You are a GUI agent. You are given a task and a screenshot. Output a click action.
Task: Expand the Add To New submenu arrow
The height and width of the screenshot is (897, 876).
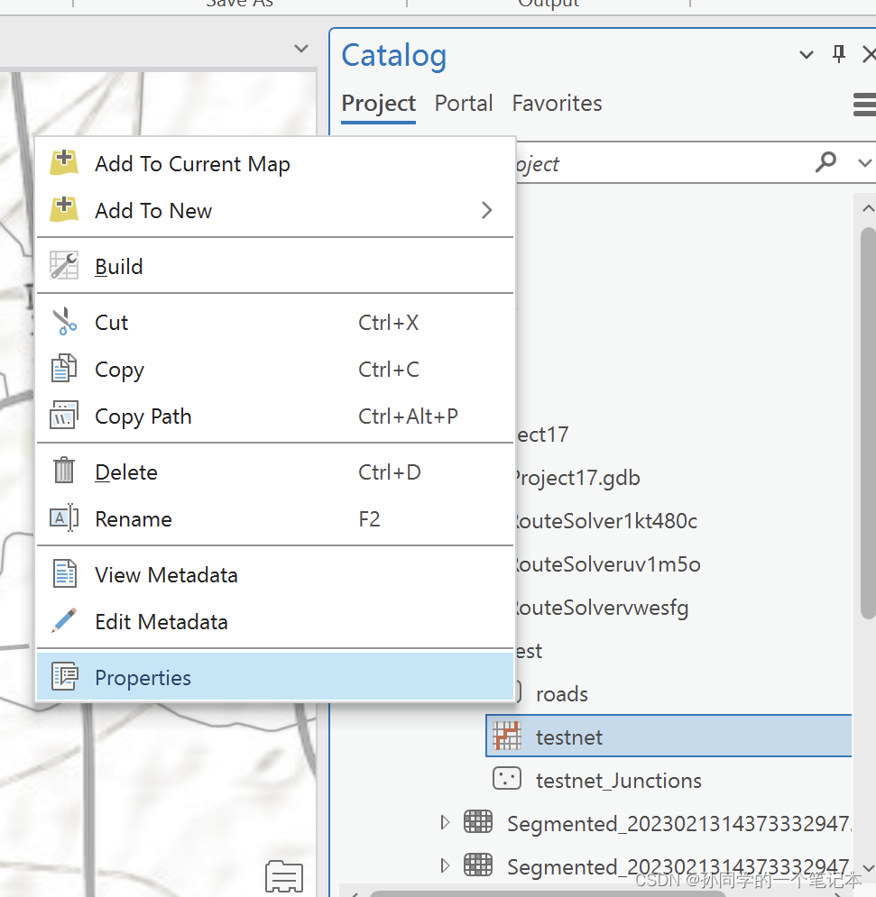click(x=486, y=210)
